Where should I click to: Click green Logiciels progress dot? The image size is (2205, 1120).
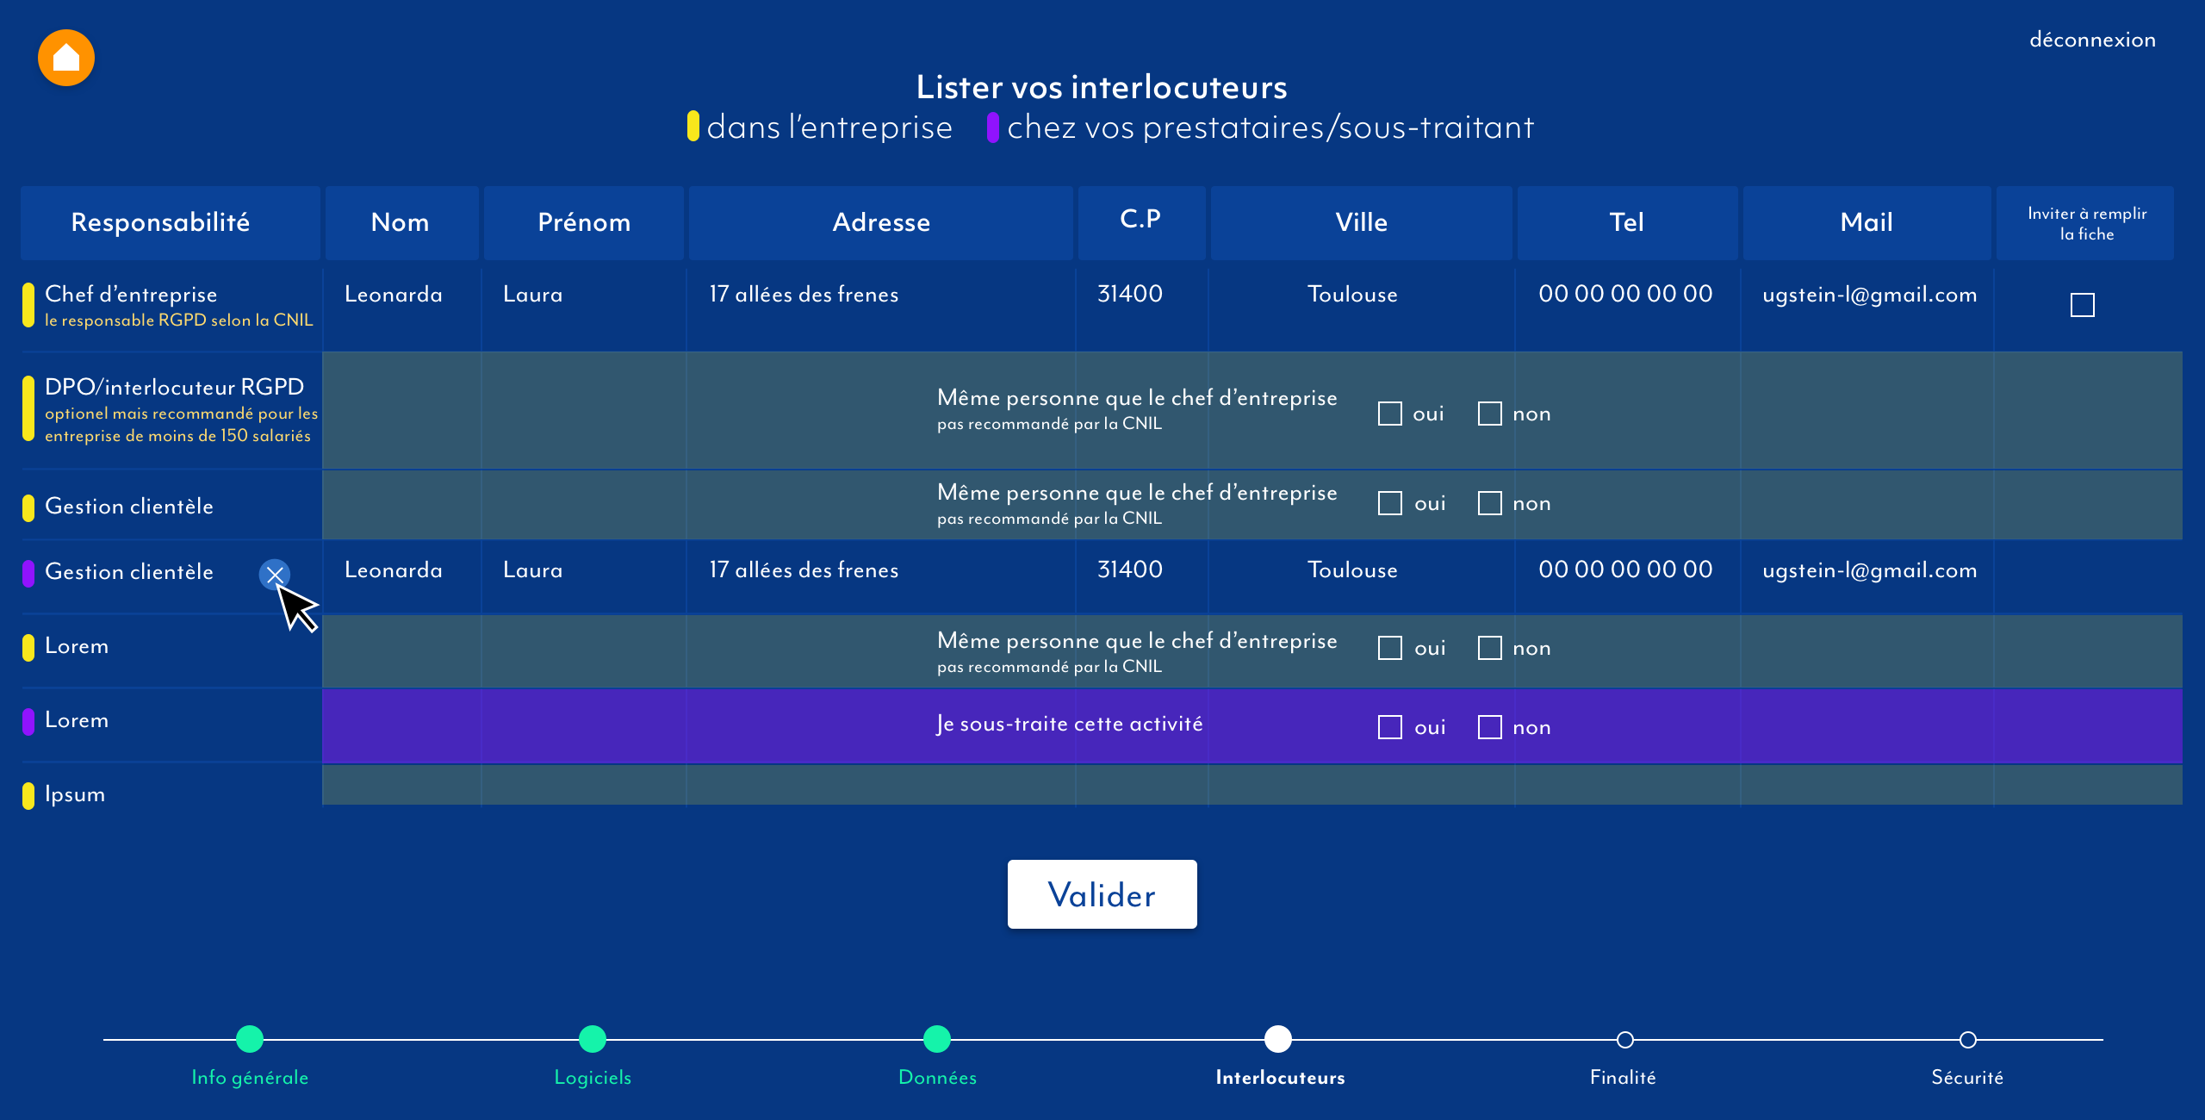pos(593,1039)
